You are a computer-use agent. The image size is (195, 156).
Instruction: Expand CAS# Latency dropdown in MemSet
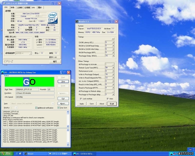[x=113, y=42]
